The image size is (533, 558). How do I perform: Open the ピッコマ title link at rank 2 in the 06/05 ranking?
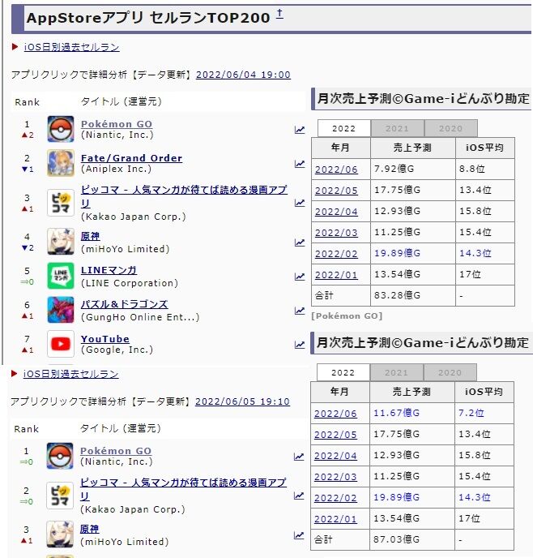pos(183,489)
